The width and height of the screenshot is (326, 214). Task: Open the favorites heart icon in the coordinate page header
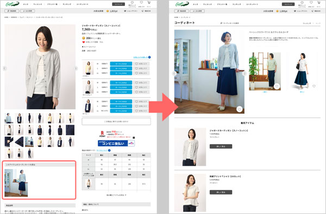[311, 3]
